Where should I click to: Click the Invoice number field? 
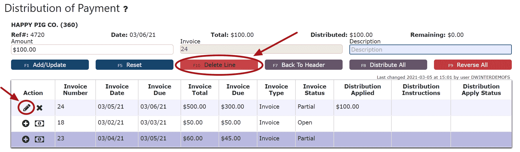click(261, 49)
